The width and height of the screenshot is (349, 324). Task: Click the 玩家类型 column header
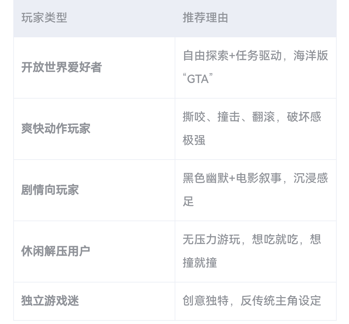coord(44,18)
